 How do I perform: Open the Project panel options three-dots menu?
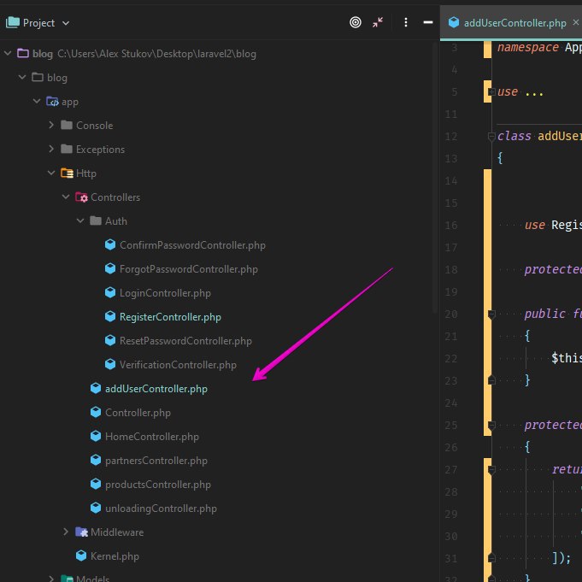point(406,22)
